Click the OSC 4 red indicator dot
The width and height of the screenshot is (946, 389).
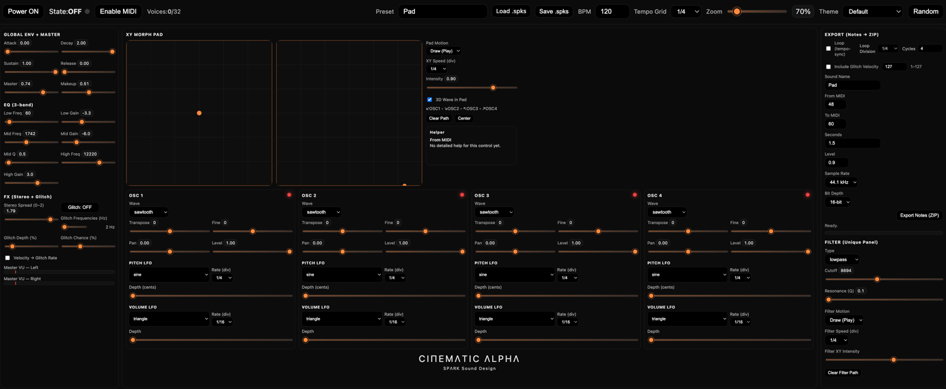808,195
